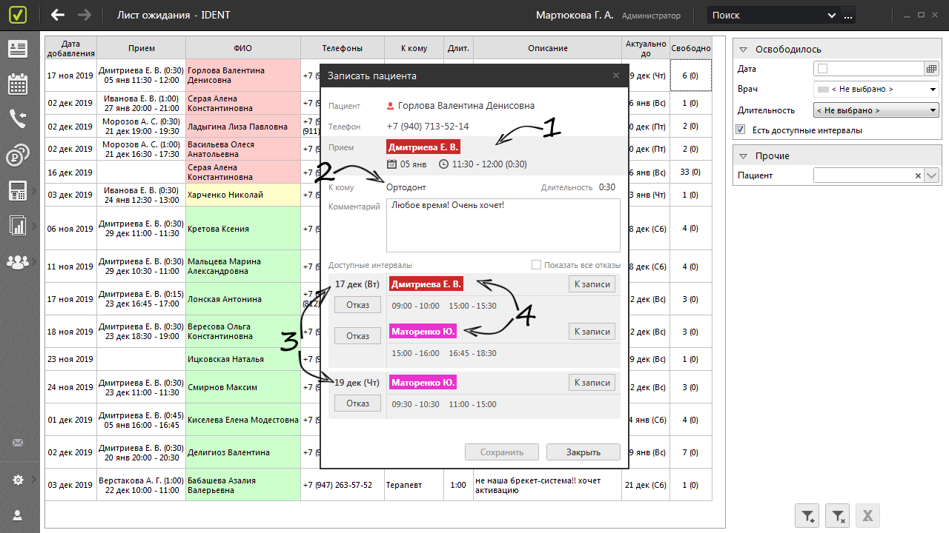Select Бабашева Азалия Валерьевна row

pos(243,486)
